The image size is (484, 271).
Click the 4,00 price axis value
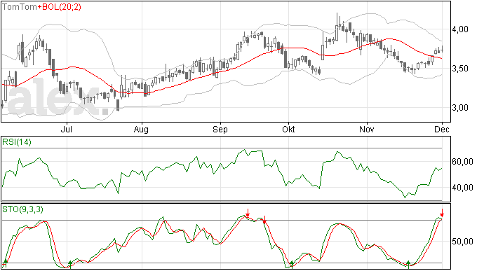coord(460,29)
